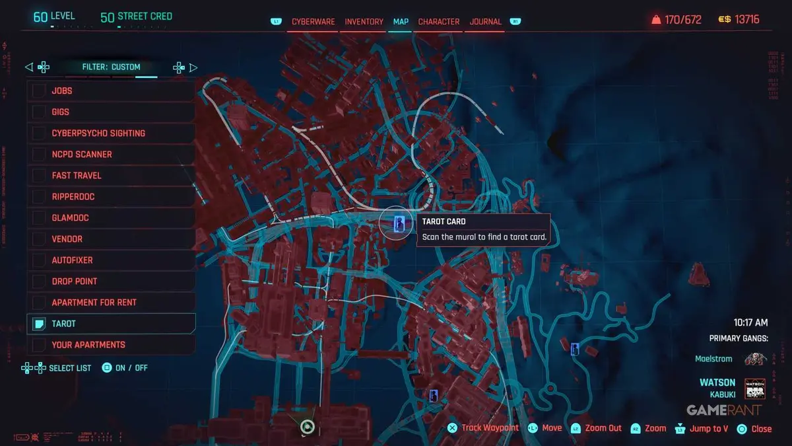792x446 pixels.
Task: Click the Maelstrom gang emblem
Action: pos(754,359)
